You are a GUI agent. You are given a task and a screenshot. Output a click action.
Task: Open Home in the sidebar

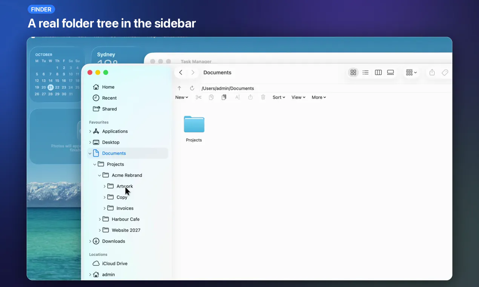108,87
